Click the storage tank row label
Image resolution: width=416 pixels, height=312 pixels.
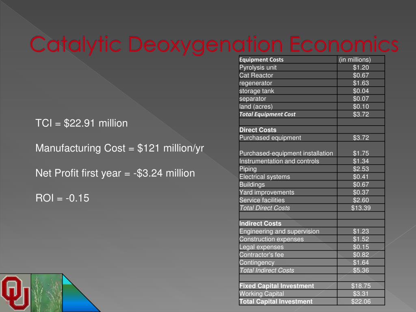(257, 91)
